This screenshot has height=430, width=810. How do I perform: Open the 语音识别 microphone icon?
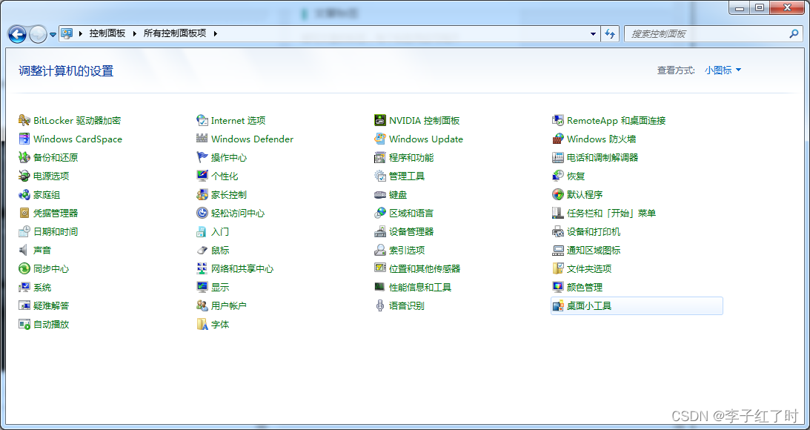[379, 306]
